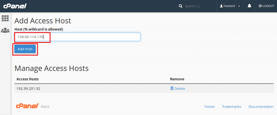Viewport: 277px width, 115px height.
Task: Open the Trademarks footer link
Action: pos(232,107)
